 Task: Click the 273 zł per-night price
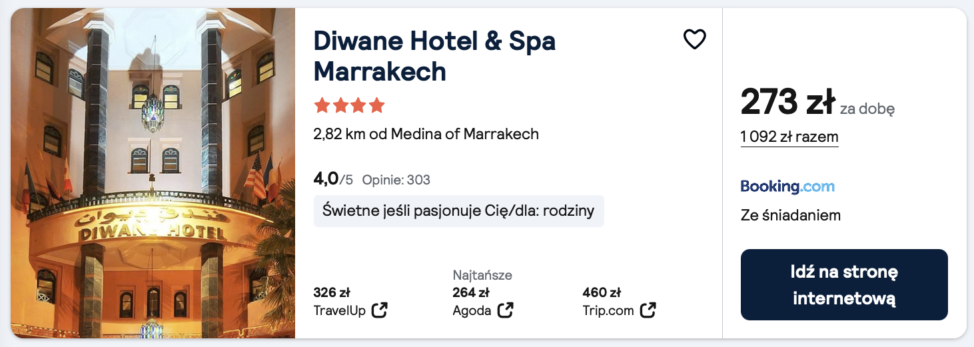pos(787,103)
